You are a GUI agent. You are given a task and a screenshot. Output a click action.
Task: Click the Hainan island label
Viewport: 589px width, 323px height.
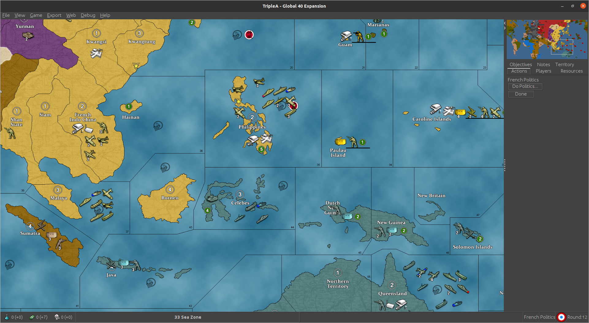click(x=131, y=117)
